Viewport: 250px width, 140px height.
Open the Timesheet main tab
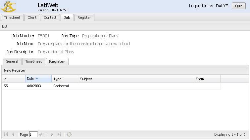12,17
